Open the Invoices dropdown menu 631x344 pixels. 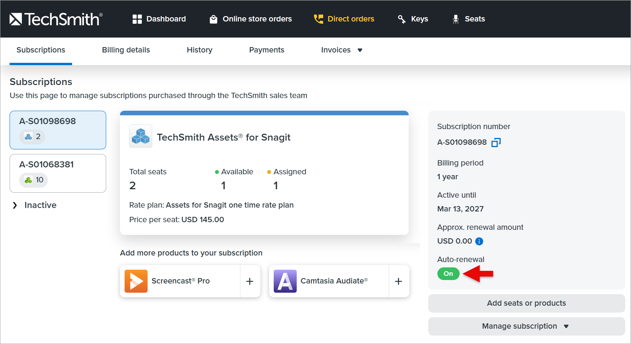coord(341,50)
